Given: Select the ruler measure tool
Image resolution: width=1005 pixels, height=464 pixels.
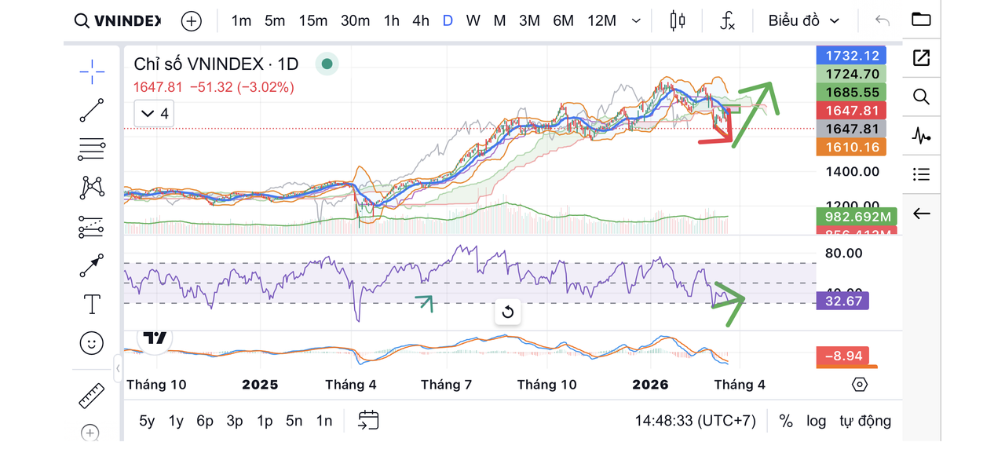Looking at the screenshot, I should (92, 395).
